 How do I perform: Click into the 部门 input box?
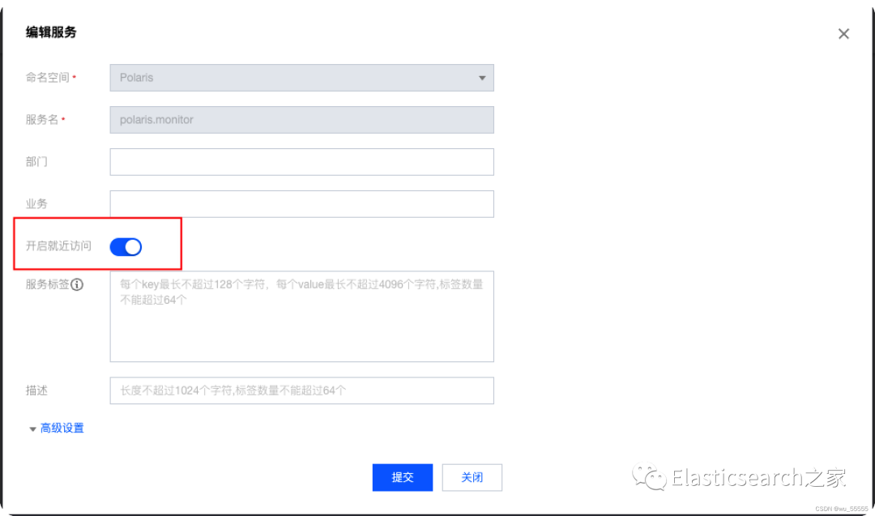click(x=302, y=162)
